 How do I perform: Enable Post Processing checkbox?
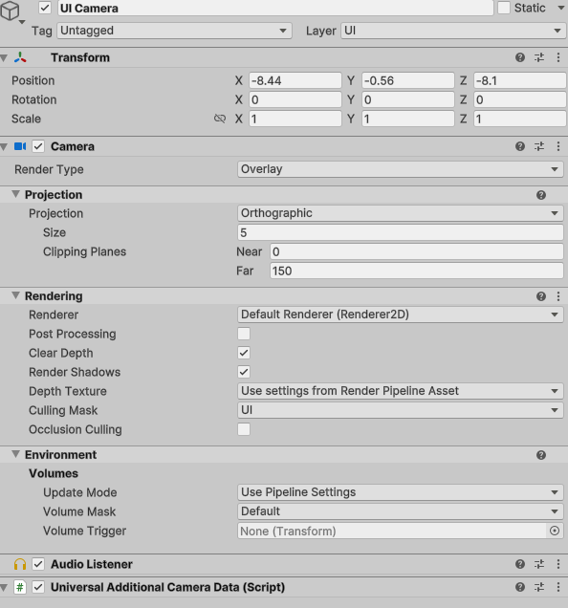point(244,334)
